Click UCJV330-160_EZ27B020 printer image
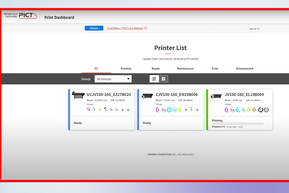 click(78, 95)
